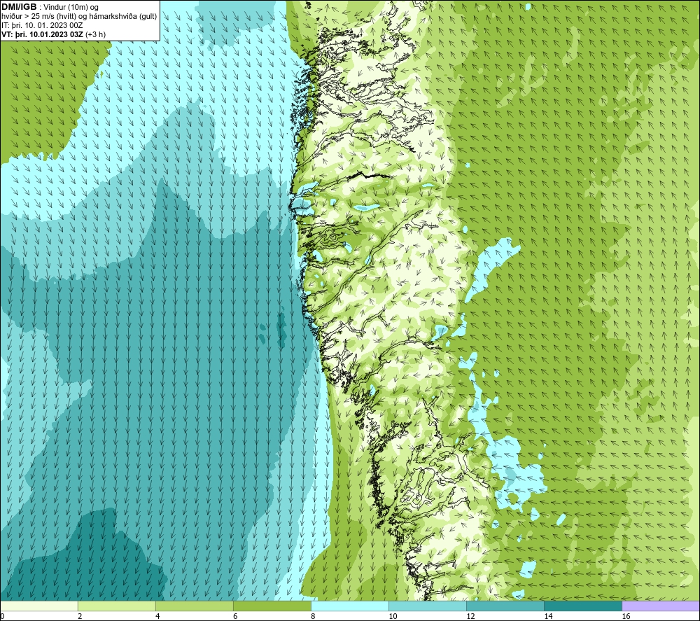Click the scale label 4
The width and height of the screenshot is (700, 621).
coord(157,617)
